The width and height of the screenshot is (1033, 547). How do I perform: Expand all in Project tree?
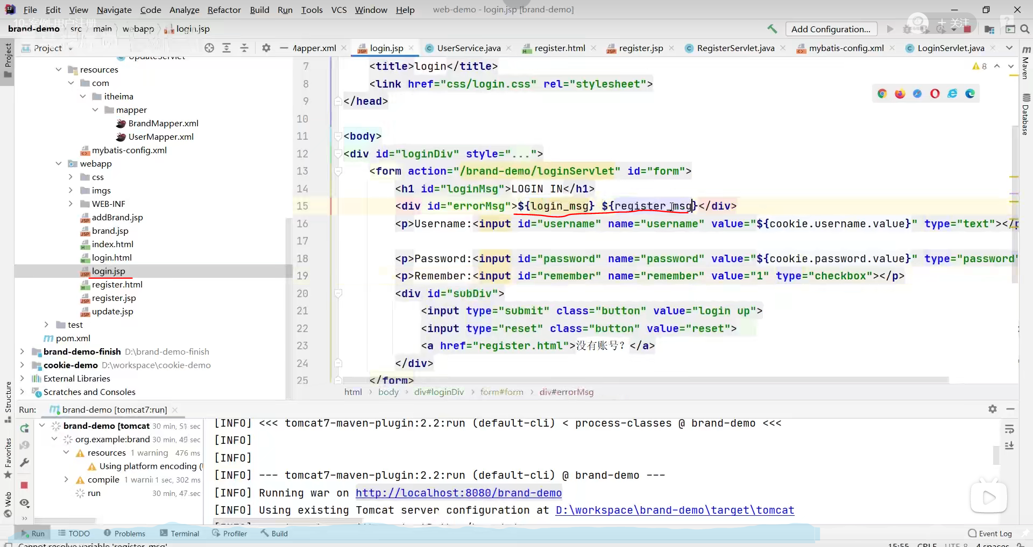227,48
